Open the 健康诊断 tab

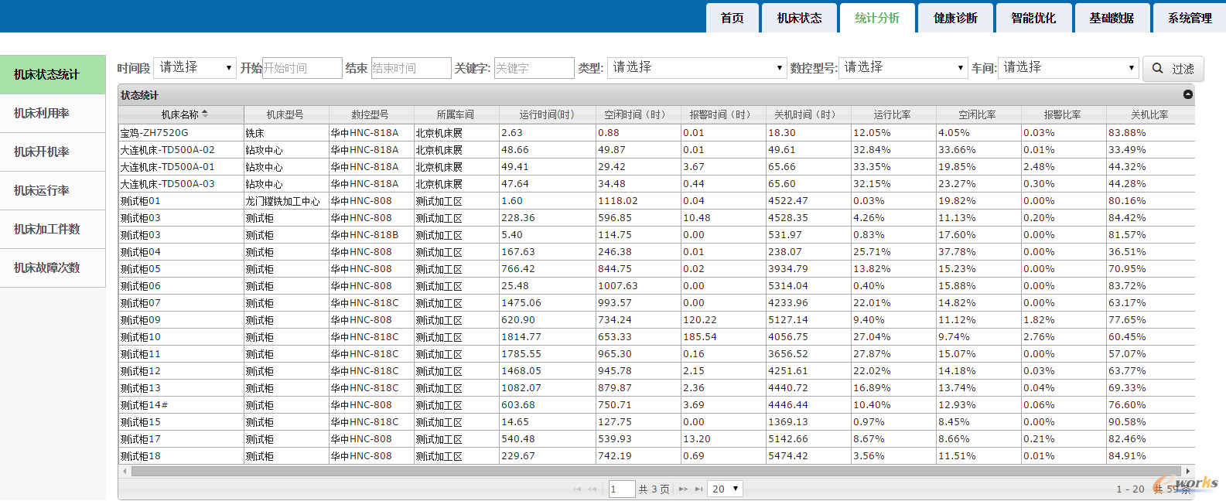pyautogui.click(x=955, y=18)
